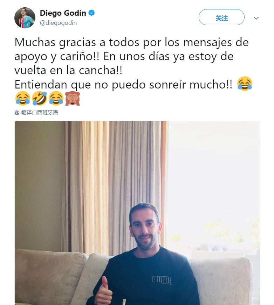Open the attached photo of Godín

point(137,213)
